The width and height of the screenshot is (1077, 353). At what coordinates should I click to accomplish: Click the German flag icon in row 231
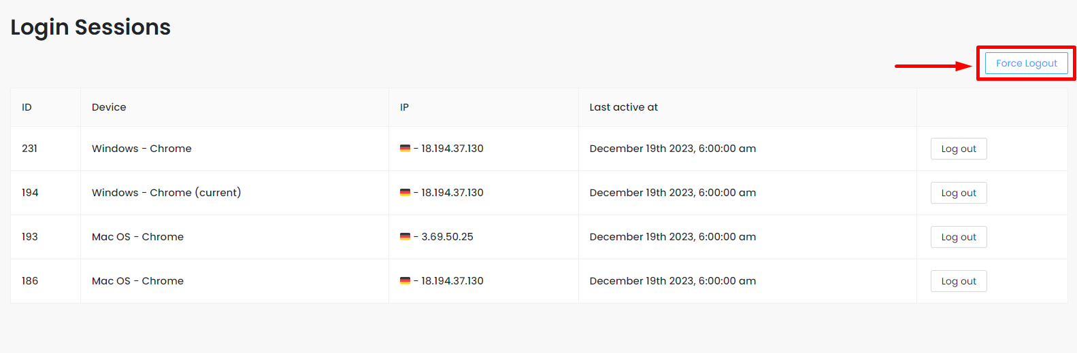click(405, 148)
